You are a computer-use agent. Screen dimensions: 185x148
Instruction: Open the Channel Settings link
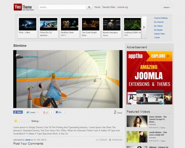coord(161,18)
